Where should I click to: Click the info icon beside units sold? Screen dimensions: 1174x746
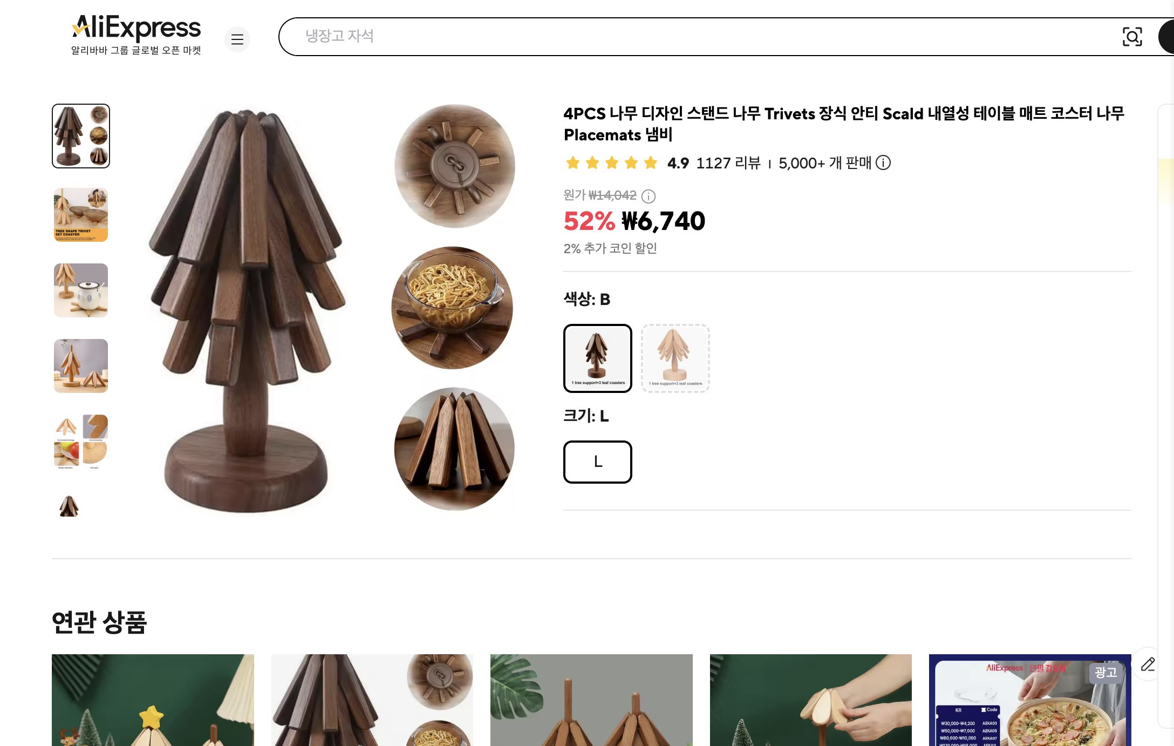click(883, 162)
